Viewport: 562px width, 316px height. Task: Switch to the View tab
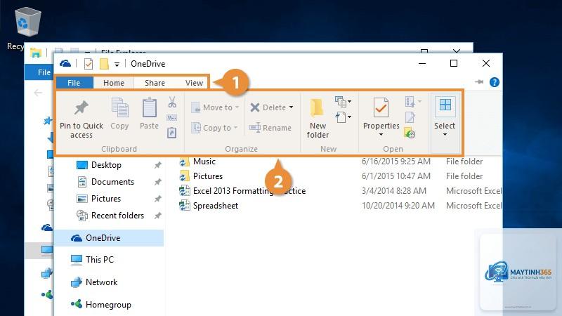coord(195,83)
